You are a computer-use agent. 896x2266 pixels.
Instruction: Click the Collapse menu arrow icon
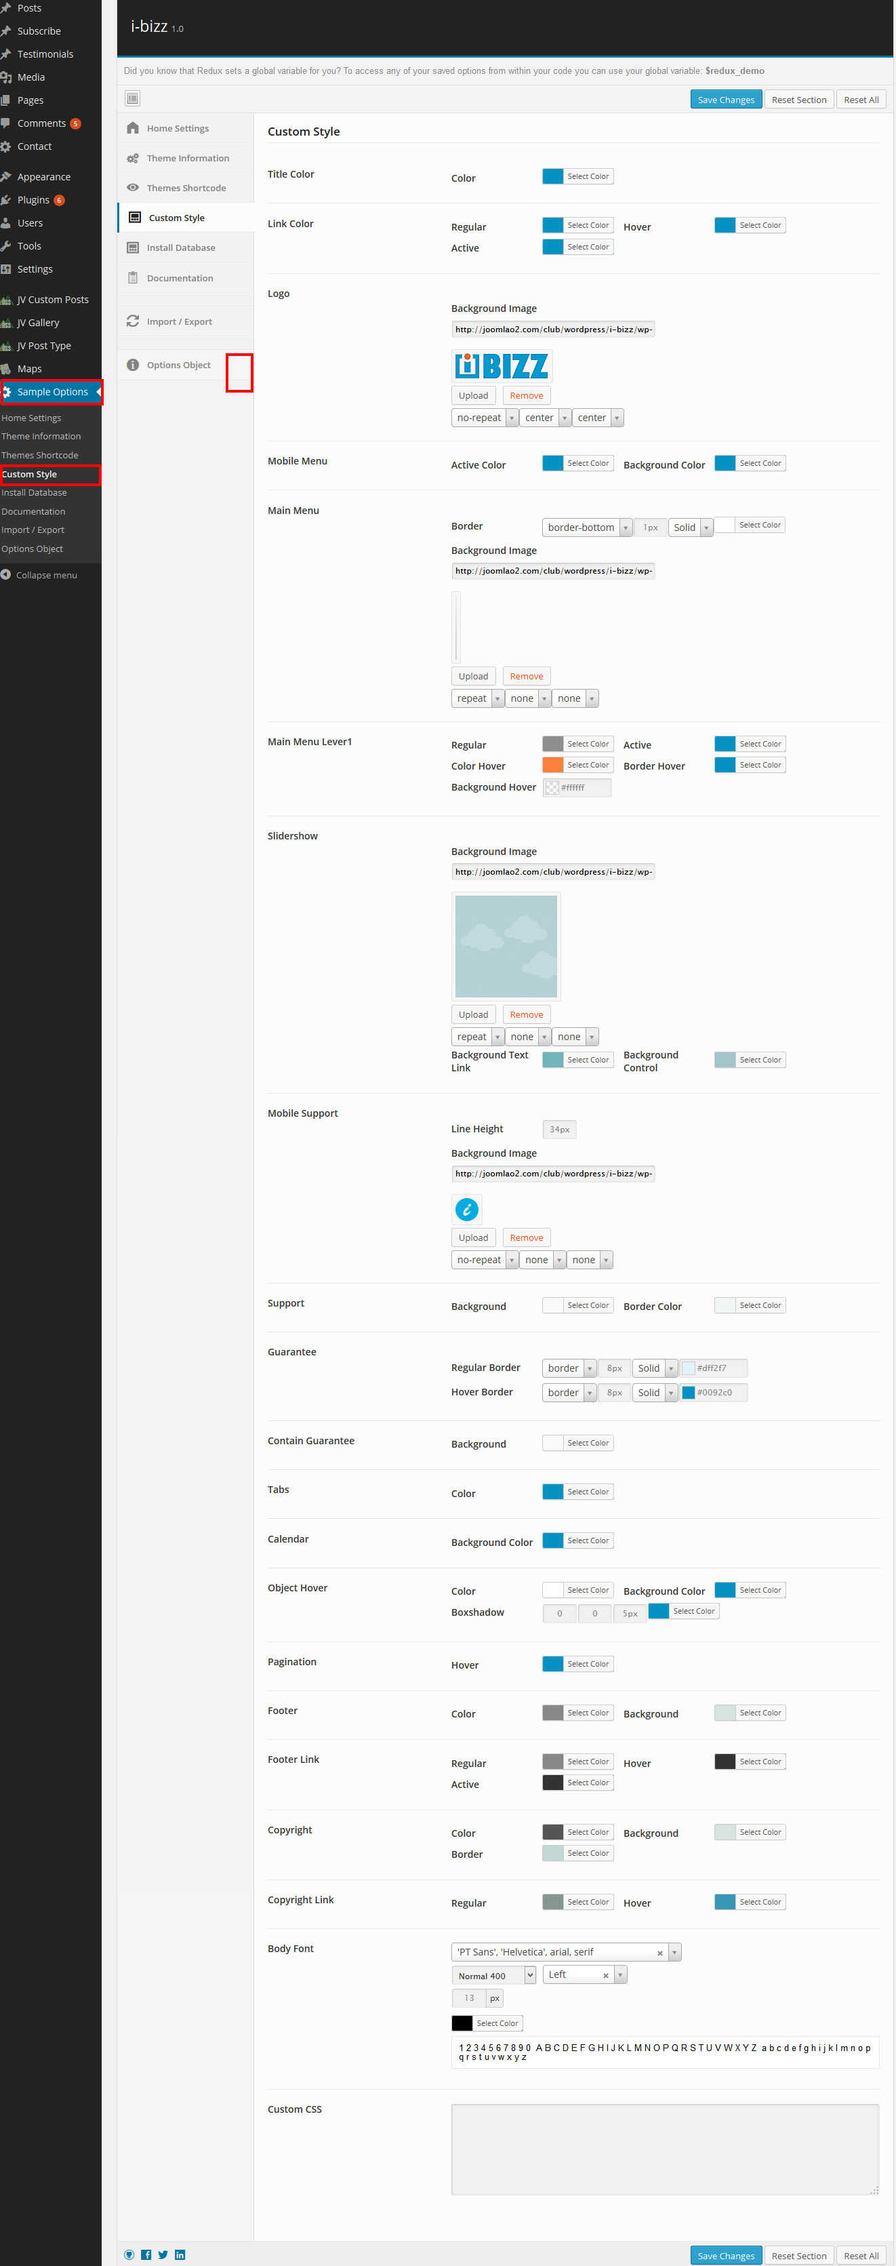(5, 574)
